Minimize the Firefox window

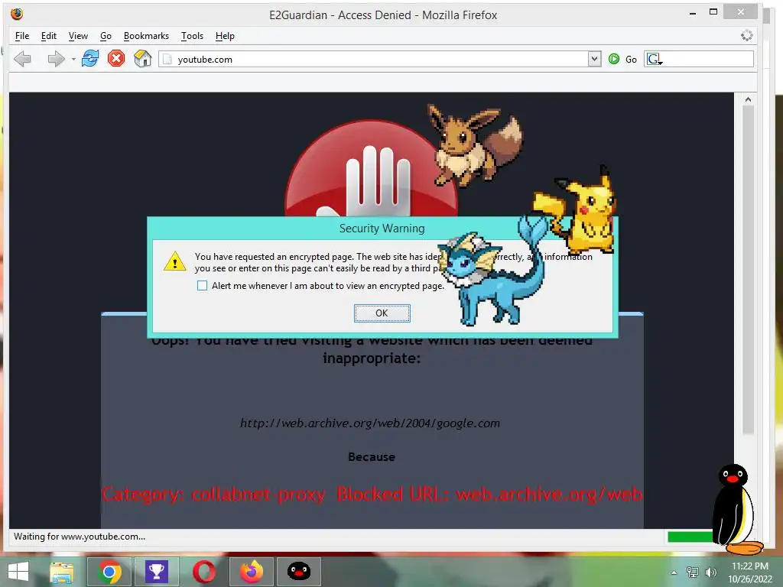coord(693,12)
